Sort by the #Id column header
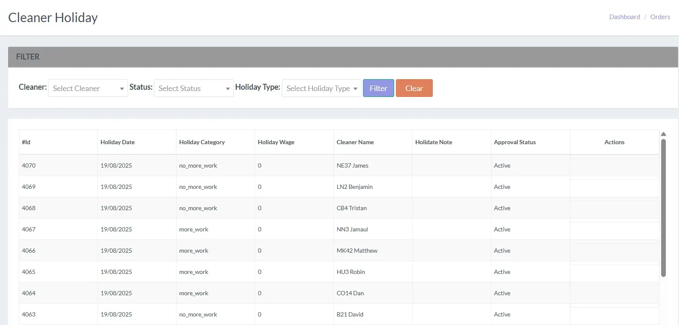The height and width of the screenshot is (325, 679). click(26, 142)
